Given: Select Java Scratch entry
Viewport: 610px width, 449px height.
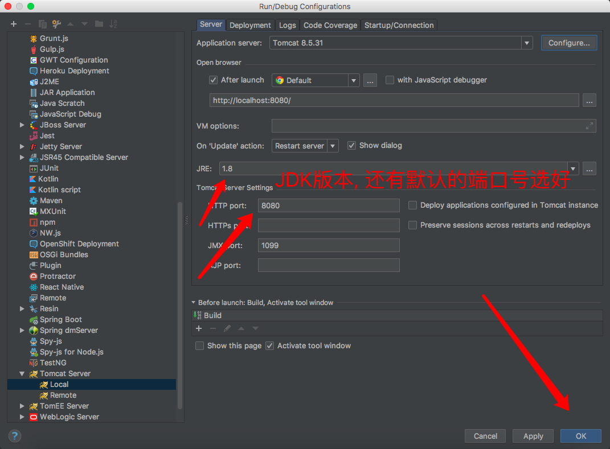Looking at the screenshot, I should [x=62, y=104].
